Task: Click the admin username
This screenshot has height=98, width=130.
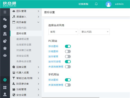Action: (119, 4)
